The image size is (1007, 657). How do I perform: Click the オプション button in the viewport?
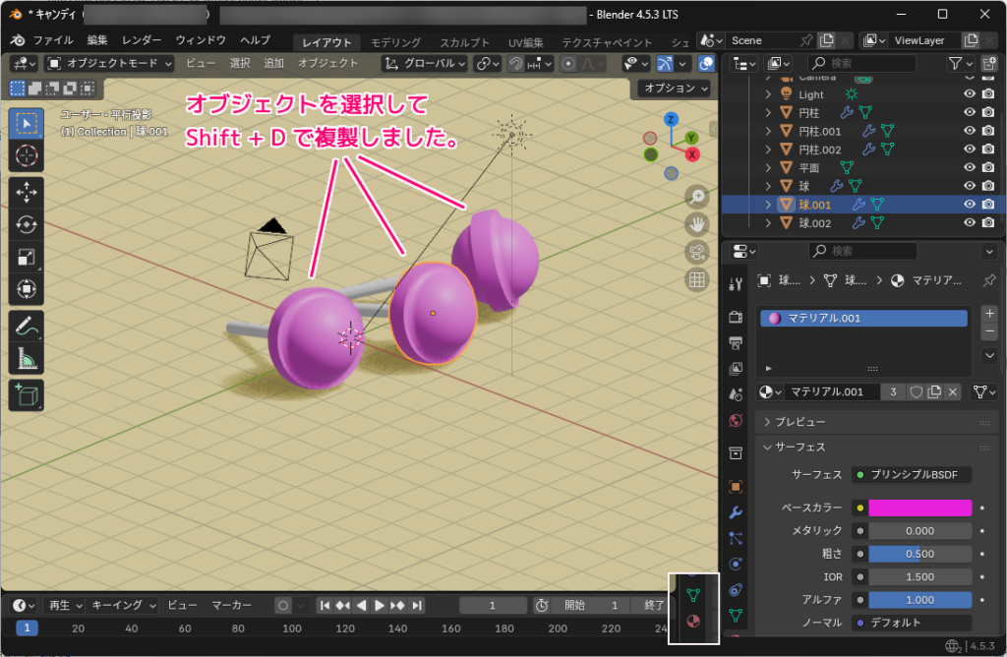pyautogui.click(x=677, y=89)
